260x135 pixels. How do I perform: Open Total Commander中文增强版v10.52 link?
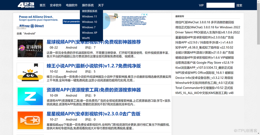coord(204,88)
